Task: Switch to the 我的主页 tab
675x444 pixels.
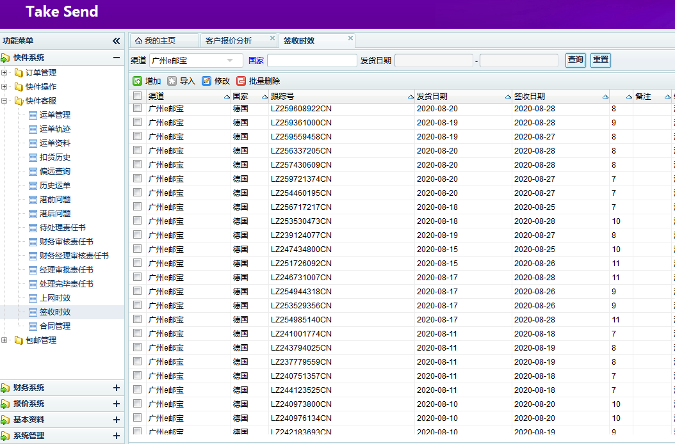Action: click(x=159, y=41)
